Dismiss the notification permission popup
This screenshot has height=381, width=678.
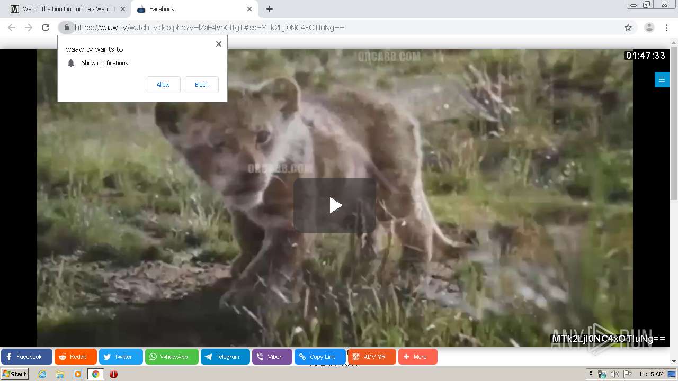point(219,44)
